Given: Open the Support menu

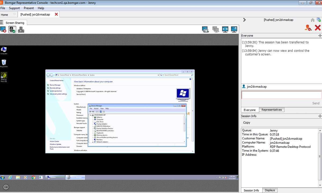Looking at the screenshot, I should tap(14, 8).
